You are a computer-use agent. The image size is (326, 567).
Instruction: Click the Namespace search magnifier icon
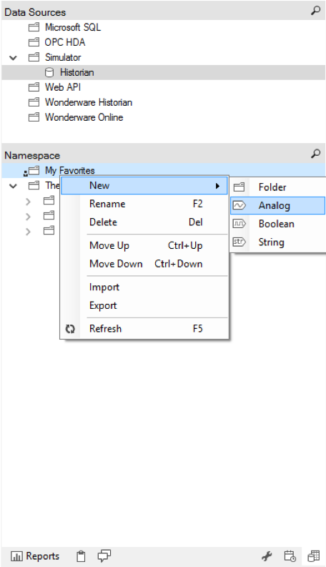(315, 154)
